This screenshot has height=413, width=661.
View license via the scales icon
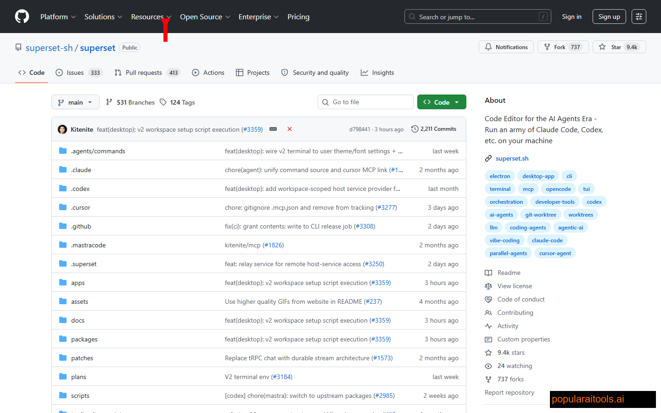click(x=488, y=285)
